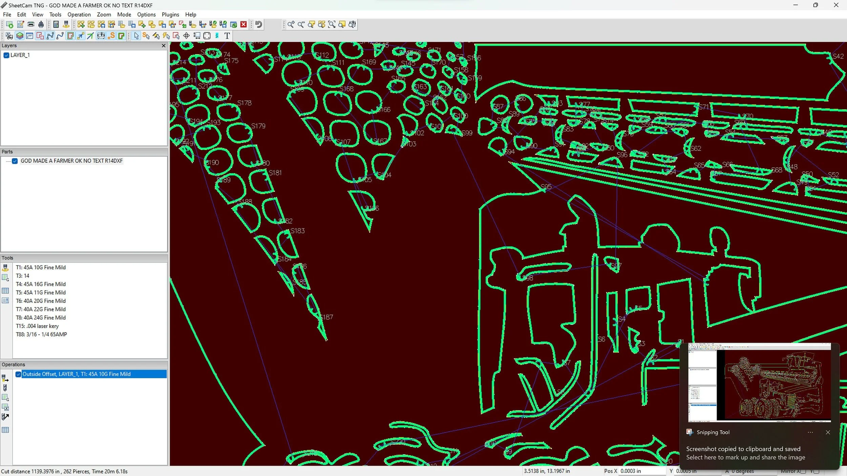Viewport: 847px width, 476px height.
Task: Uncheck the LAYER_1 layer checkbox
Action: (x=6, y=55)
